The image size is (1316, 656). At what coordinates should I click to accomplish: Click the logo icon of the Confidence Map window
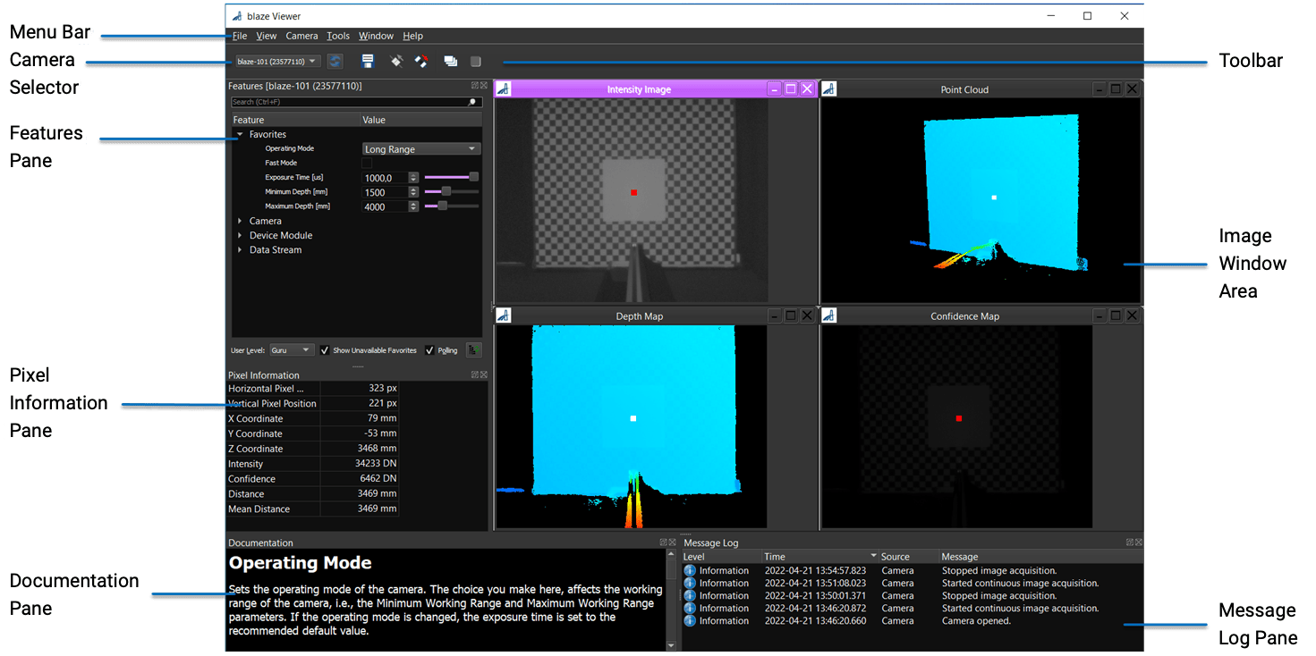pyautogui.click(x=829, y=315)
